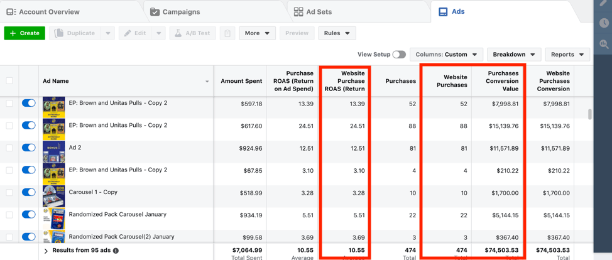
Task: Open the Ad Name column sort arrow
Action: coord(207,82)
